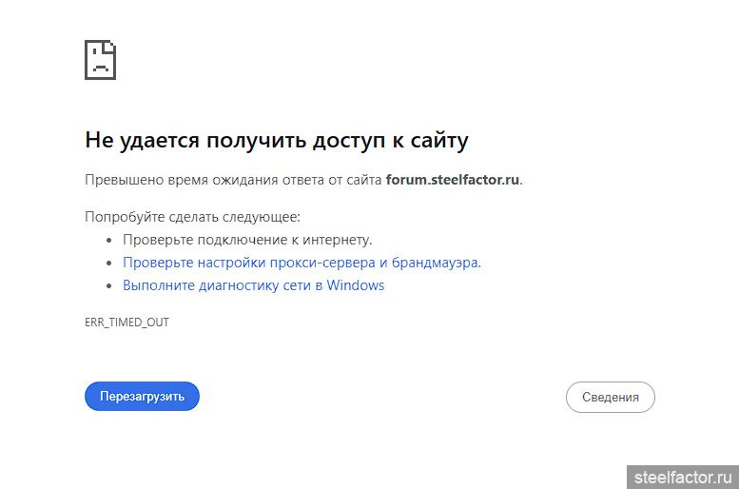Click bullet point before Проверьте подключение к интернету
Viewport: 739px width, 489px height.
[109, 241]
